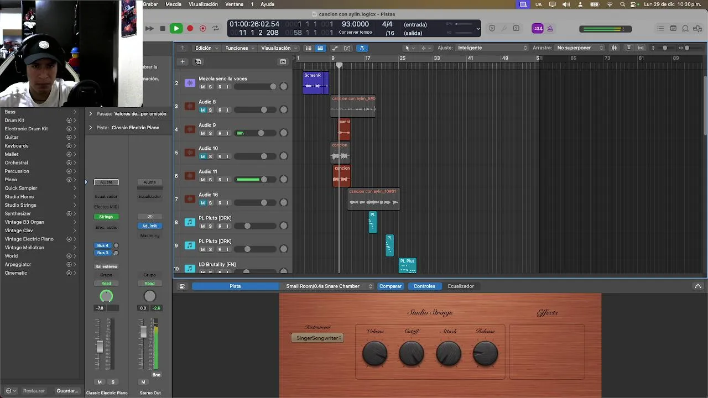Expand the Pasaje inspector section
Screen dimensions: 708x398
pos(91,114)
